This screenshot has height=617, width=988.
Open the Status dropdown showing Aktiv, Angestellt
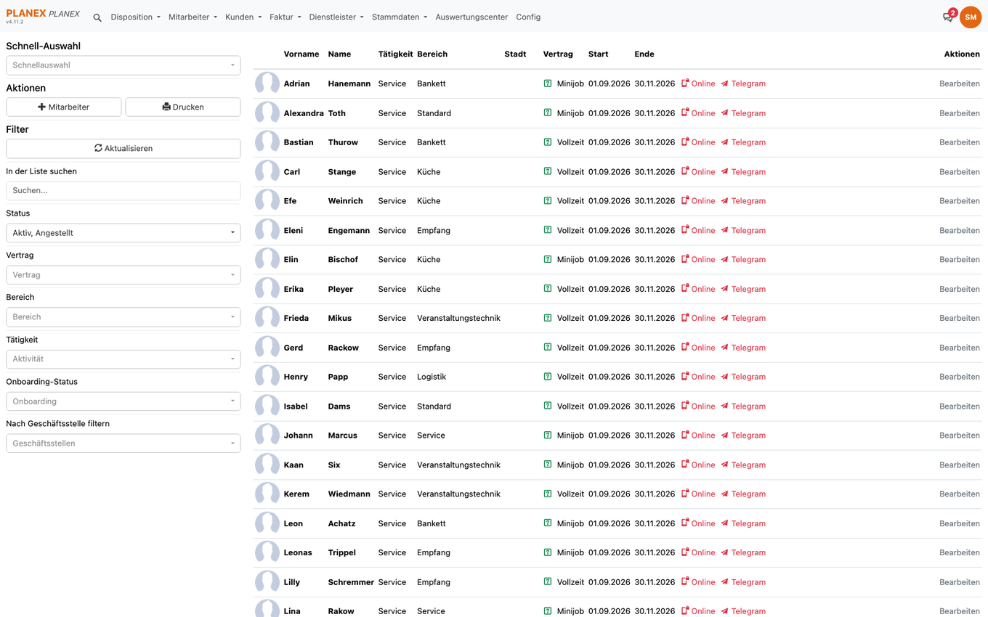click(123, 233)
